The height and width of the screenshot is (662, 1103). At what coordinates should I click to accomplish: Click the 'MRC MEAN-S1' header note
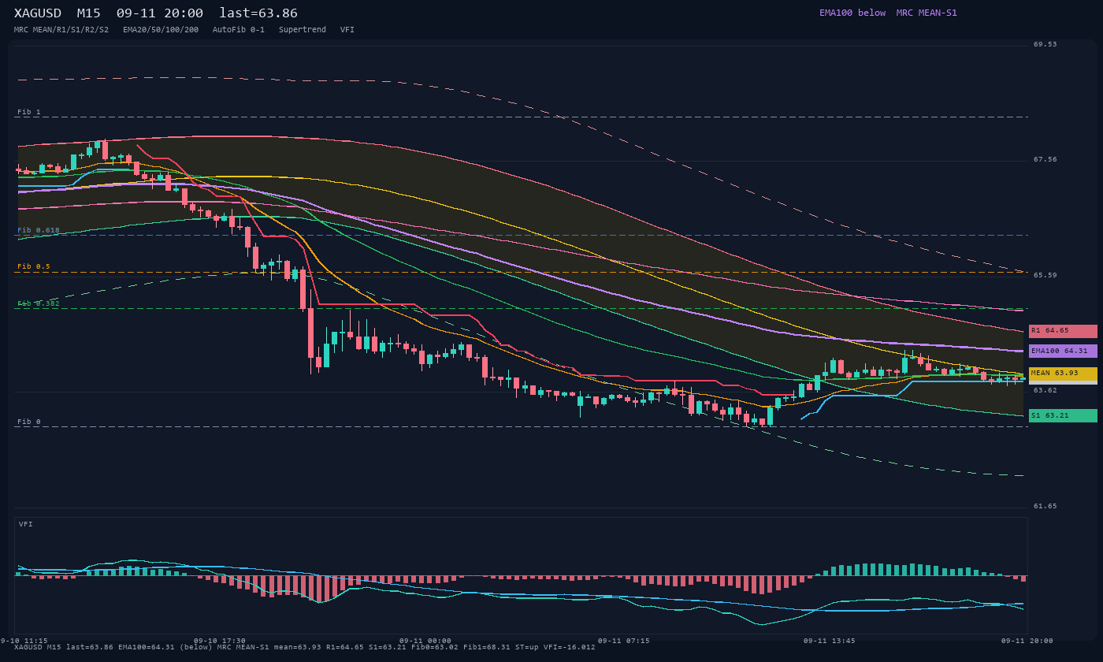(x=927, y=13)
